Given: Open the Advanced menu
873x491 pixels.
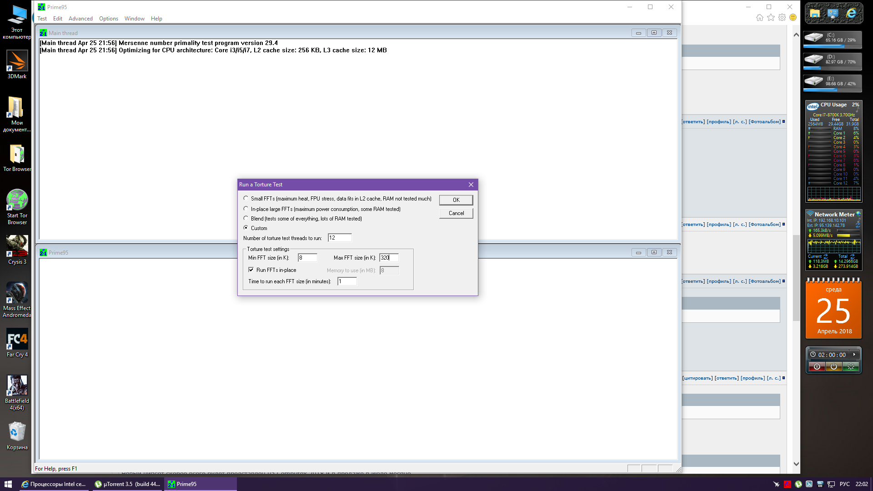Looking at the screenshot, I should (80, 19).
